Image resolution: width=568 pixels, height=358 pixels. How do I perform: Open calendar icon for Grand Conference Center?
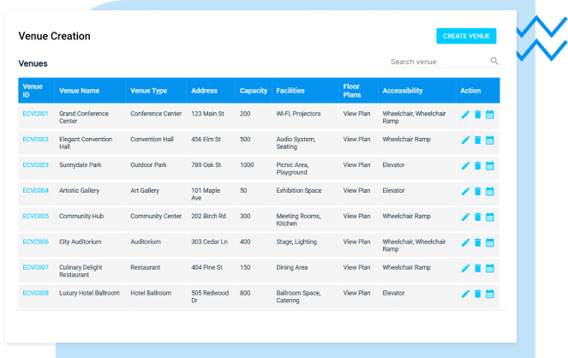pyautogui.click(x=490, y=114)
